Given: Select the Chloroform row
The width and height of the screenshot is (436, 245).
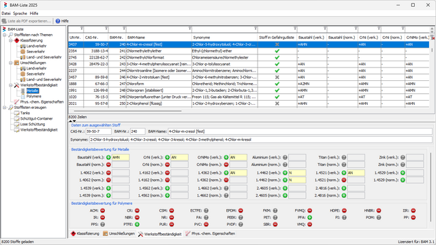Looking at the screenshot, I should [x=249, y=84].
